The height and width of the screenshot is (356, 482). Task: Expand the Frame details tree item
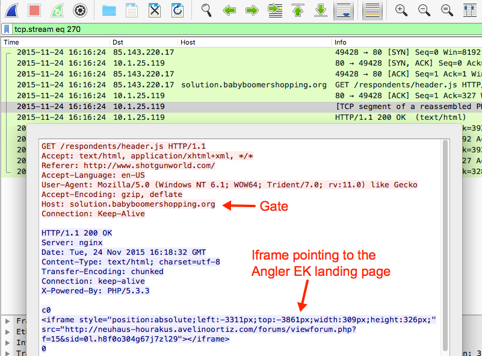[8, 321]
